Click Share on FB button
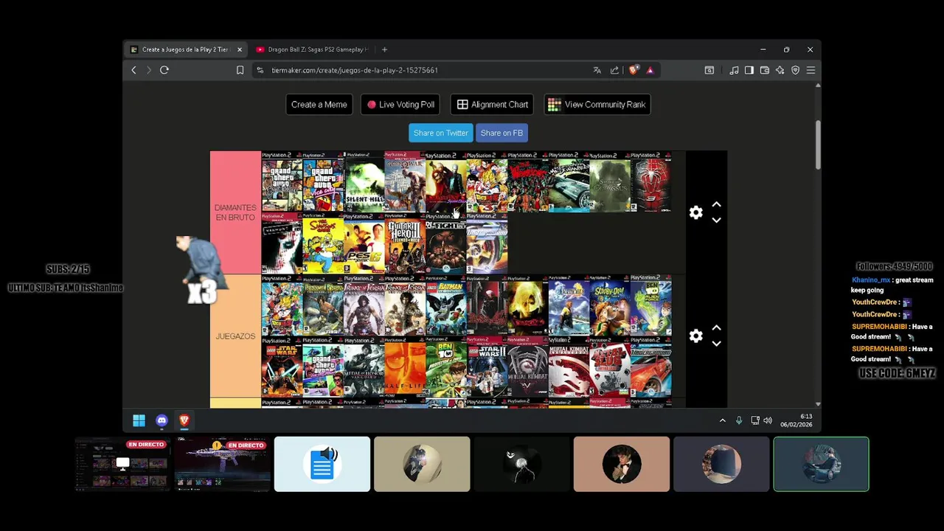Image resolution: width=944 pixels, height=531 pixels. (x=502, y=133)
